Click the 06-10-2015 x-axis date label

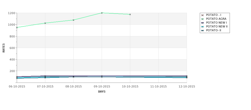[x=17, y=86]
